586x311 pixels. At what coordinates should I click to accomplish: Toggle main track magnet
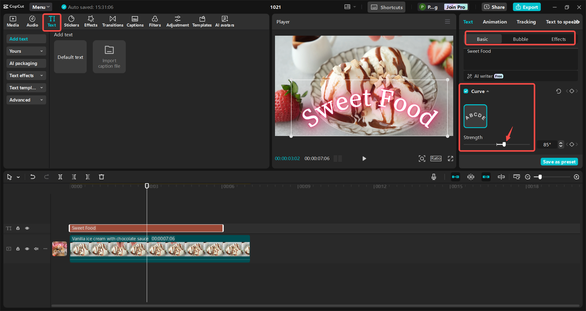[x=456, y=177]
